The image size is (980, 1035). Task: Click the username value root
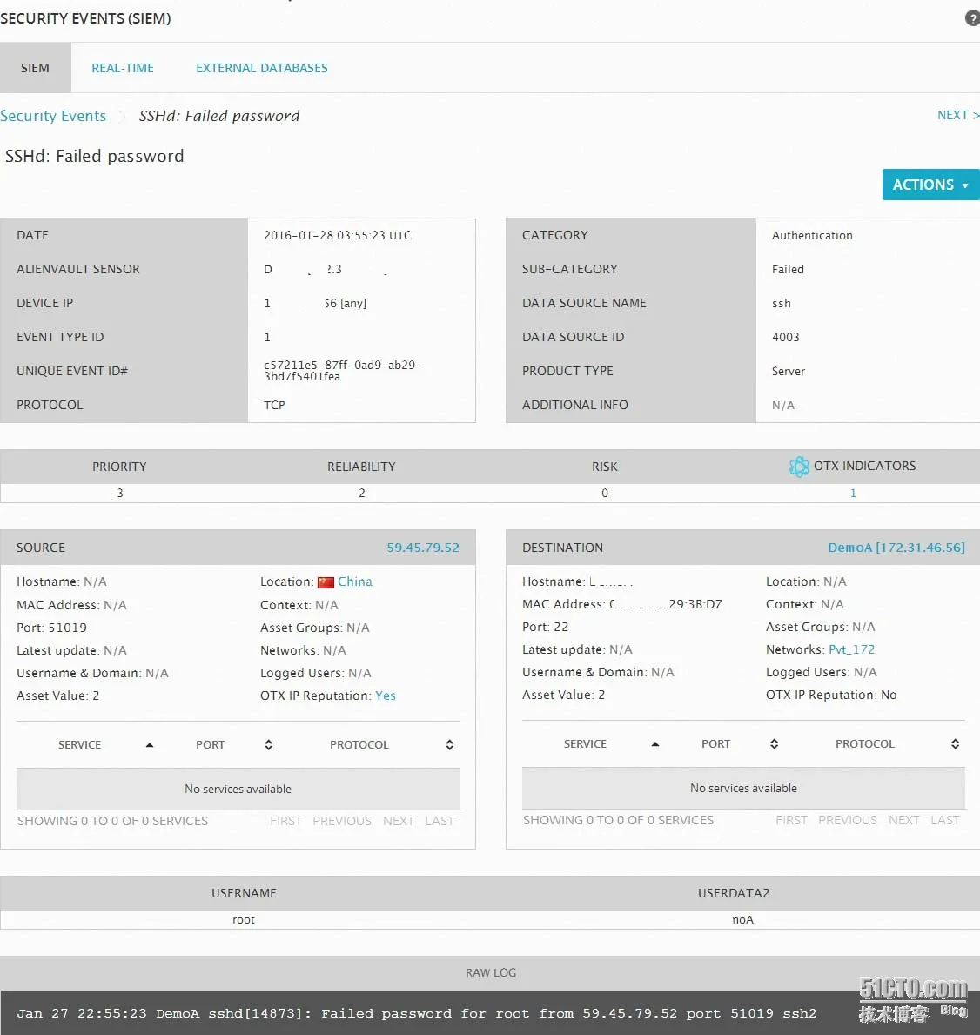click(244, 920)
